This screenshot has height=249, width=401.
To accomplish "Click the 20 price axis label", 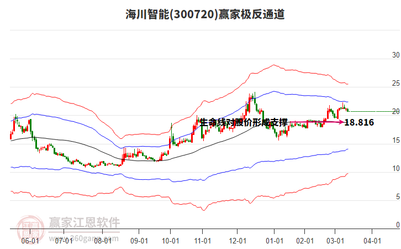I will [396, 111].
